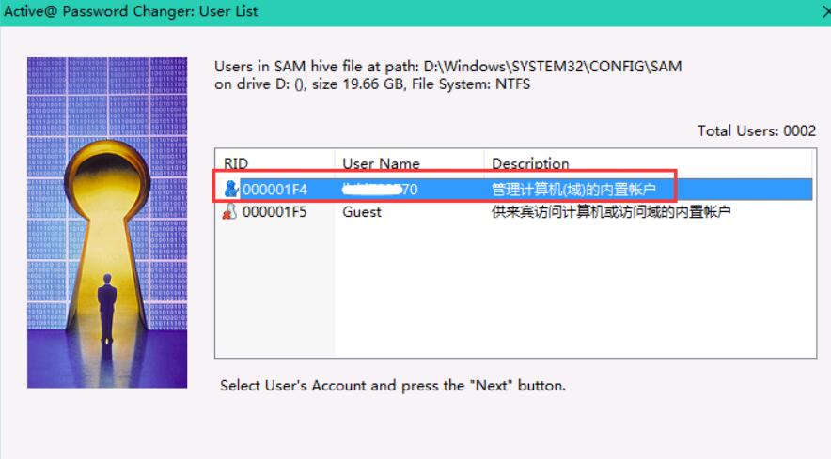
Task: Click the user icon beside RID 000001F4
Action: (231, 189)
